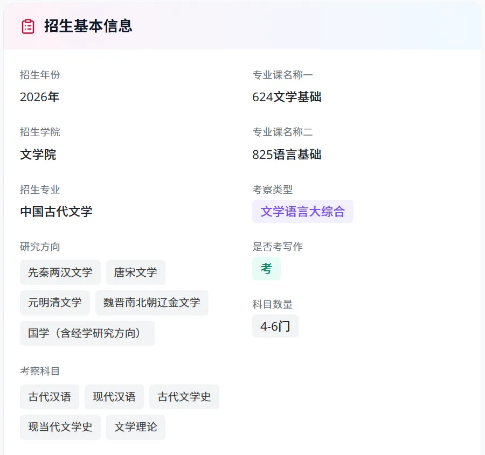Select the 魏晋南北朝辽金文学 tag
Screen dimensions: 485x455
click(x=152, y=303)
